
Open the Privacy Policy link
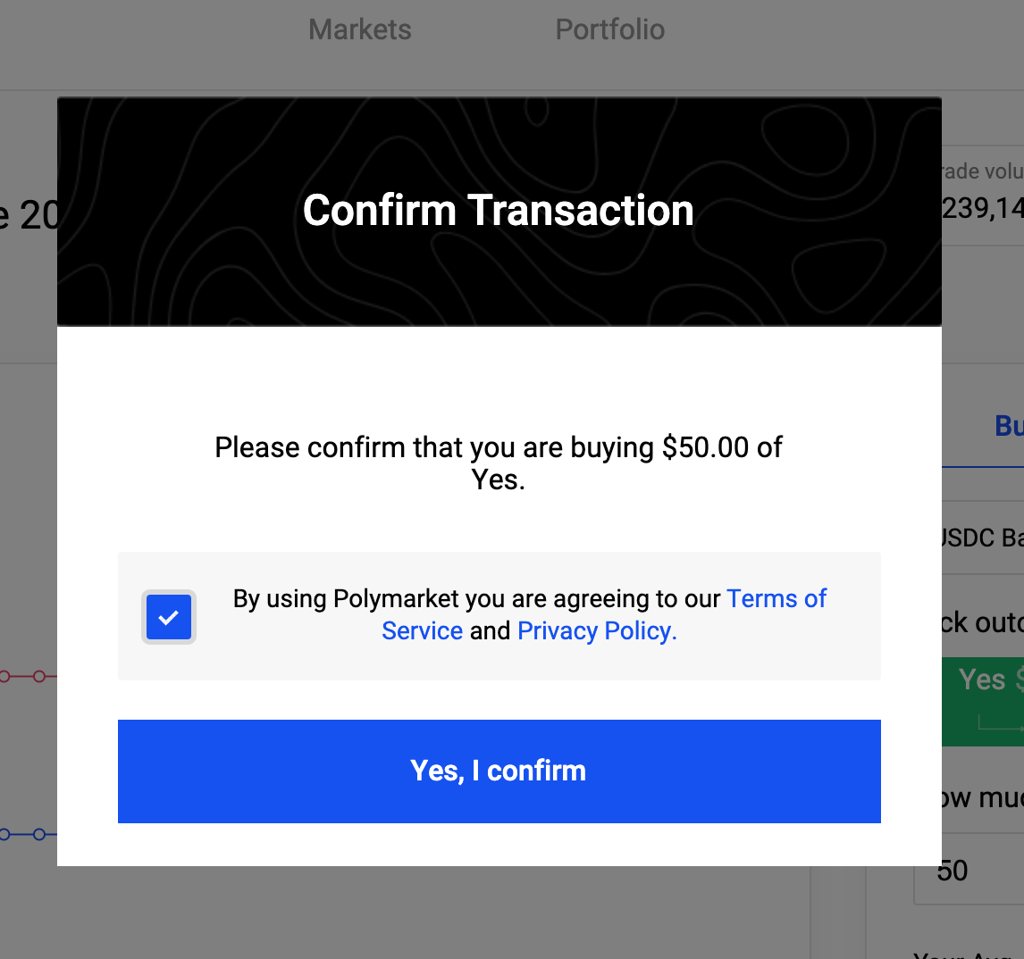(x=597, y=630)
